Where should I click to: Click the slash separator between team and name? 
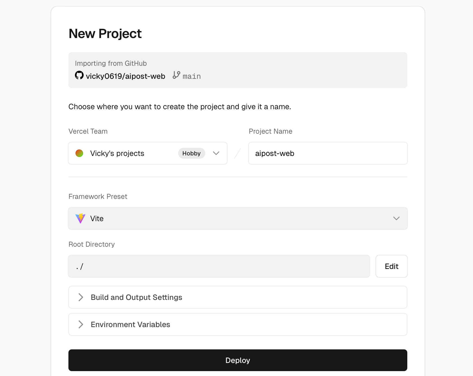pyautogui.click(x=238, y=153)
